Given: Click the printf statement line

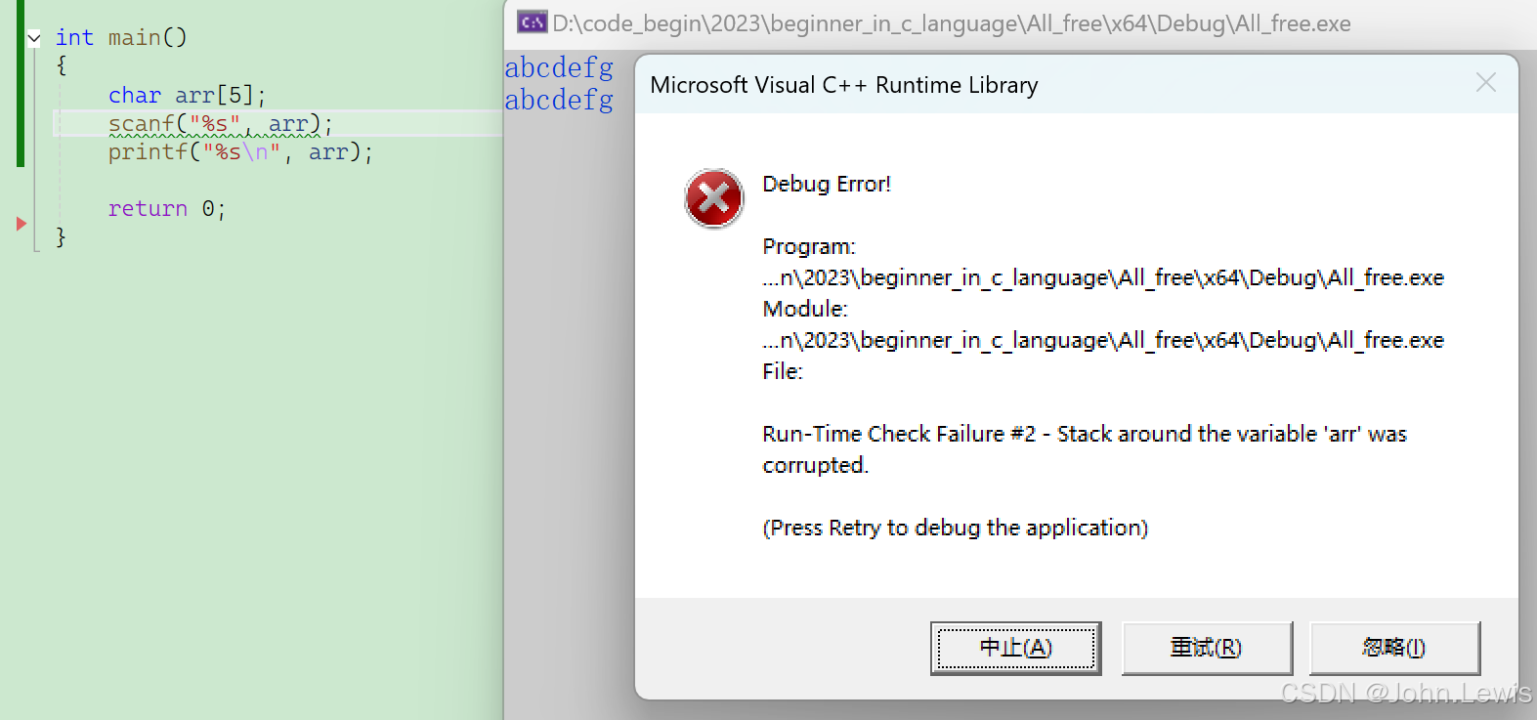Looking at the screenshot, I should [x=240, y=152].
